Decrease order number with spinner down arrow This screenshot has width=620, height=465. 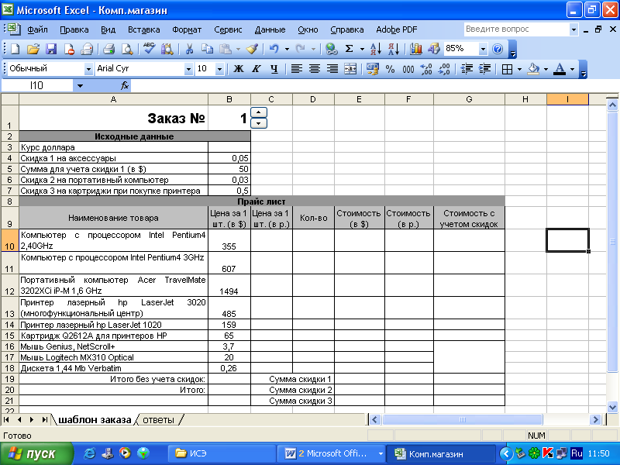pos(259,123)
